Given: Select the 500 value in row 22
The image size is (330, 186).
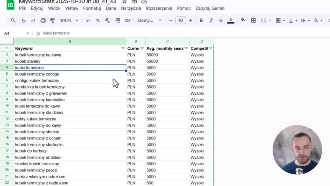Looking at the screenshot, I should [x=167, y=183].
